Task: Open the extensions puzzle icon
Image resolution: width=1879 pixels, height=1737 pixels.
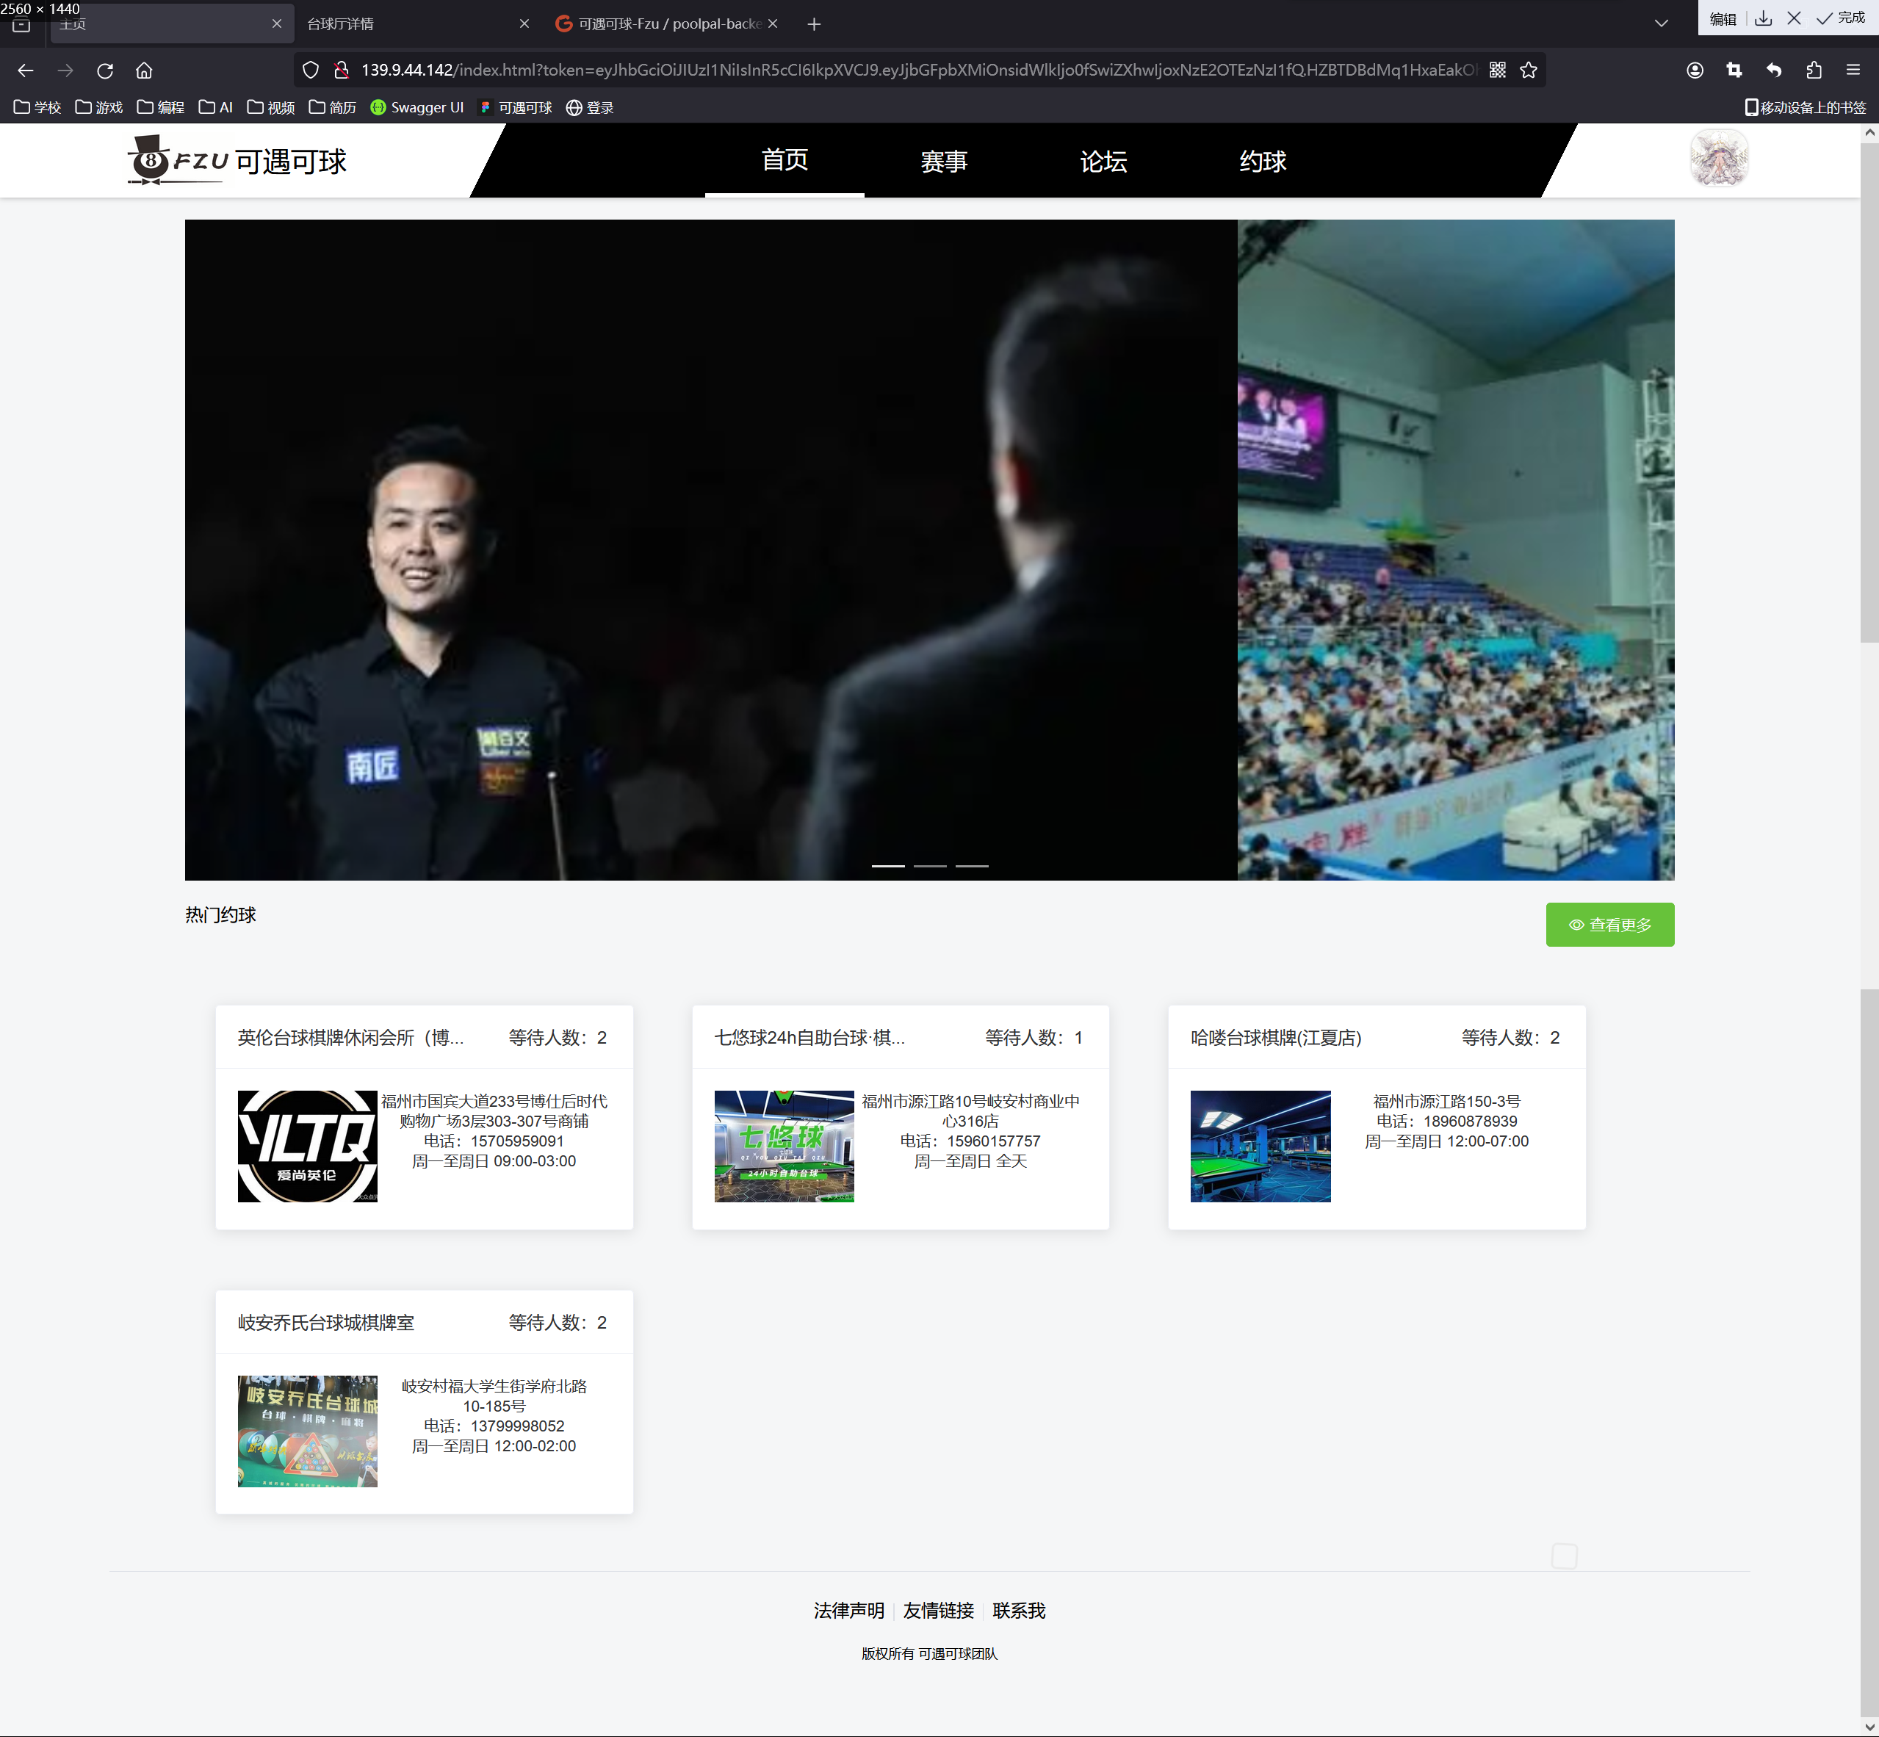Action: [1813, 71]
